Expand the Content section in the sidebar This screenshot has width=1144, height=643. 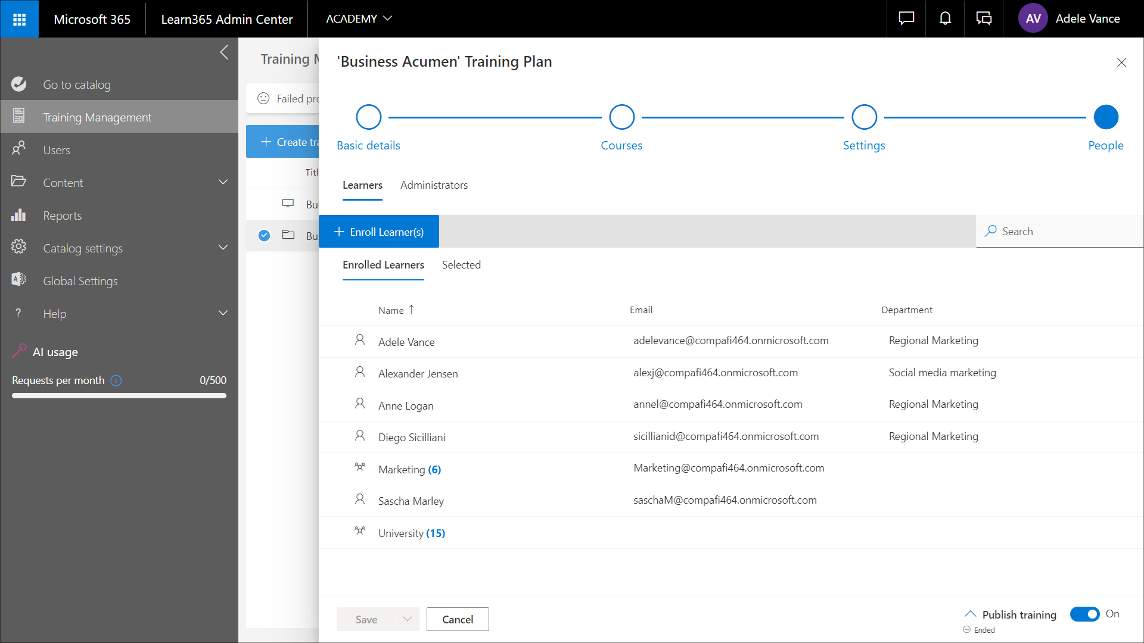pos(223,182)
